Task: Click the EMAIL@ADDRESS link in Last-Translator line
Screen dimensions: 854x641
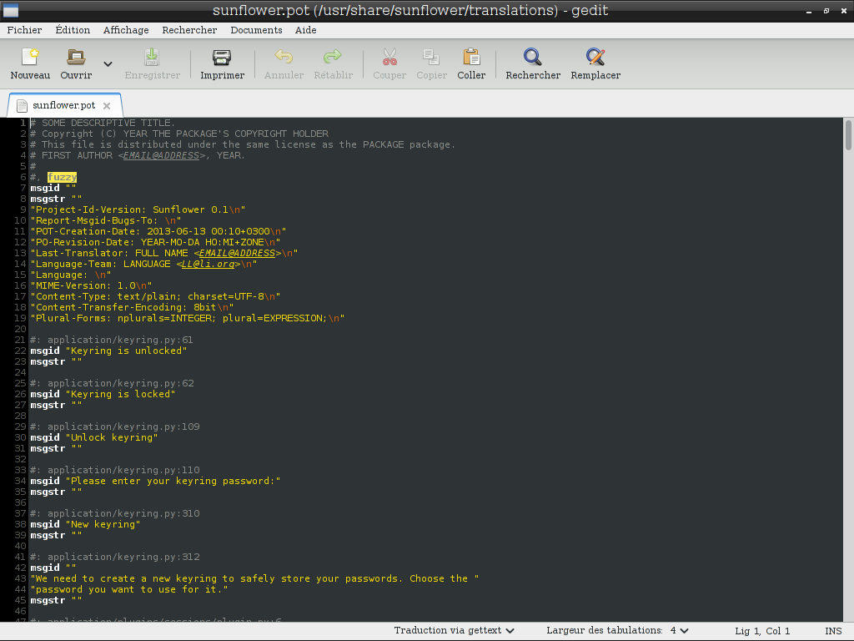Action: click(237, 253)
